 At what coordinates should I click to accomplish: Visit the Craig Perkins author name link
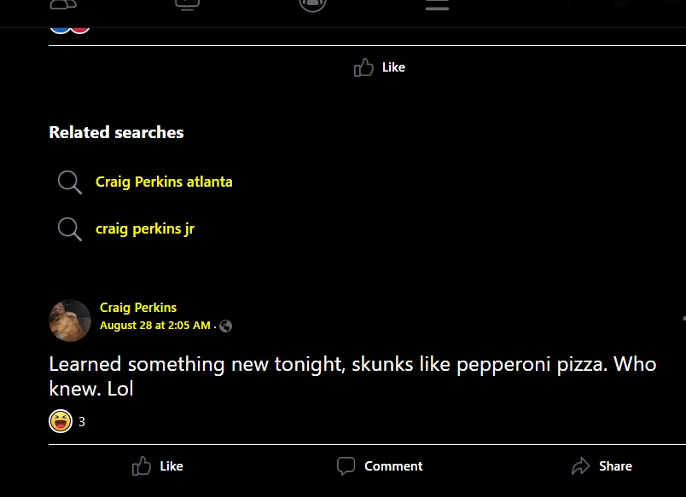click(138, 308)
